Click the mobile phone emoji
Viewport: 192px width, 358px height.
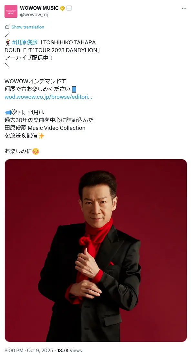[74, 89]
